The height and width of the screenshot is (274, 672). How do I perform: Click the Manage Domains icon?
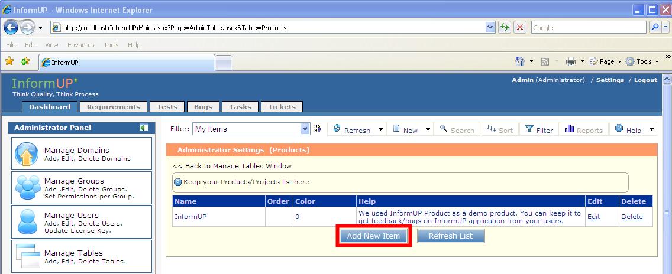27,154
